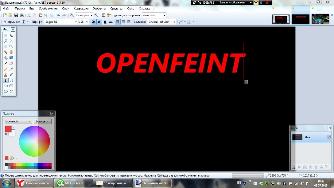334x188 pixels.
Task: Select the Line/Curve tool
Action: pyautogui.click(x=11, y=80)
